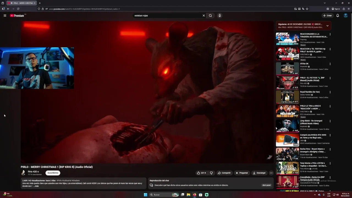Image resolution: width=352 pixels, height=198 pixels.
Task: Open the YouTube guide hamburger menu
Action: point(5,16)
